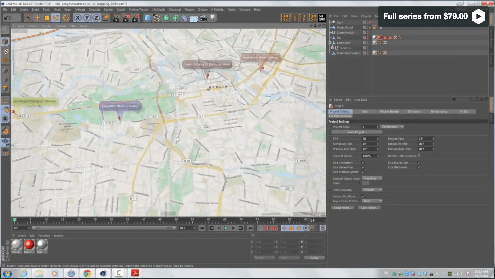Select the red Mat.1 material
This screenshot has height=279, width=495.
coord(29,245)
